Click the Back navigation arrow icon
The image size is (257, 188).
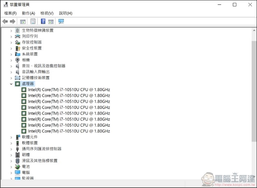[5, 21]
